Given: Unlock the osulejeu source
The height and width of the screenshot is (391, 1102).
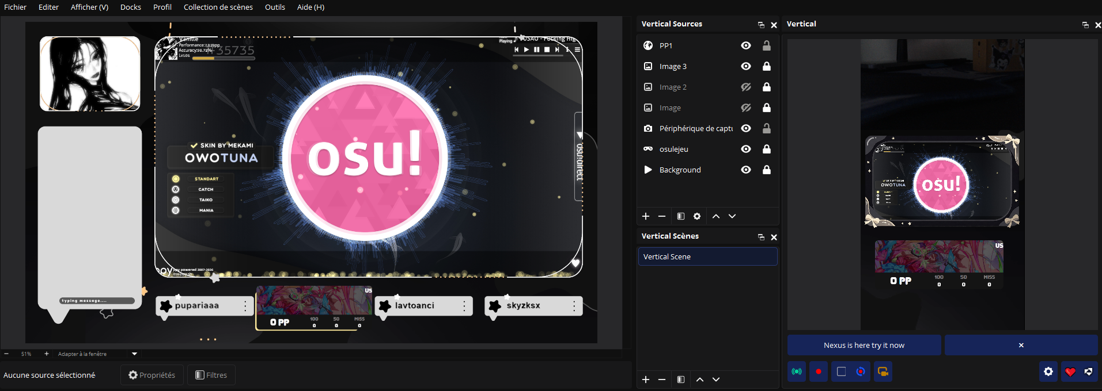Looking at the screenshot, I should pos(767,149).
